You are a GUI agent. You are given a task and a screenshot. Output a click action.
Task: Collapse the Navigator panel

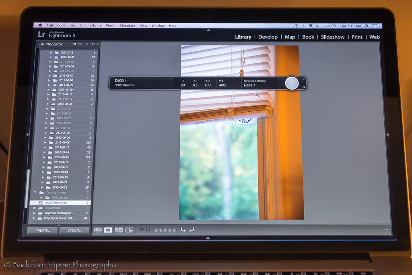(x=43, y=44)
